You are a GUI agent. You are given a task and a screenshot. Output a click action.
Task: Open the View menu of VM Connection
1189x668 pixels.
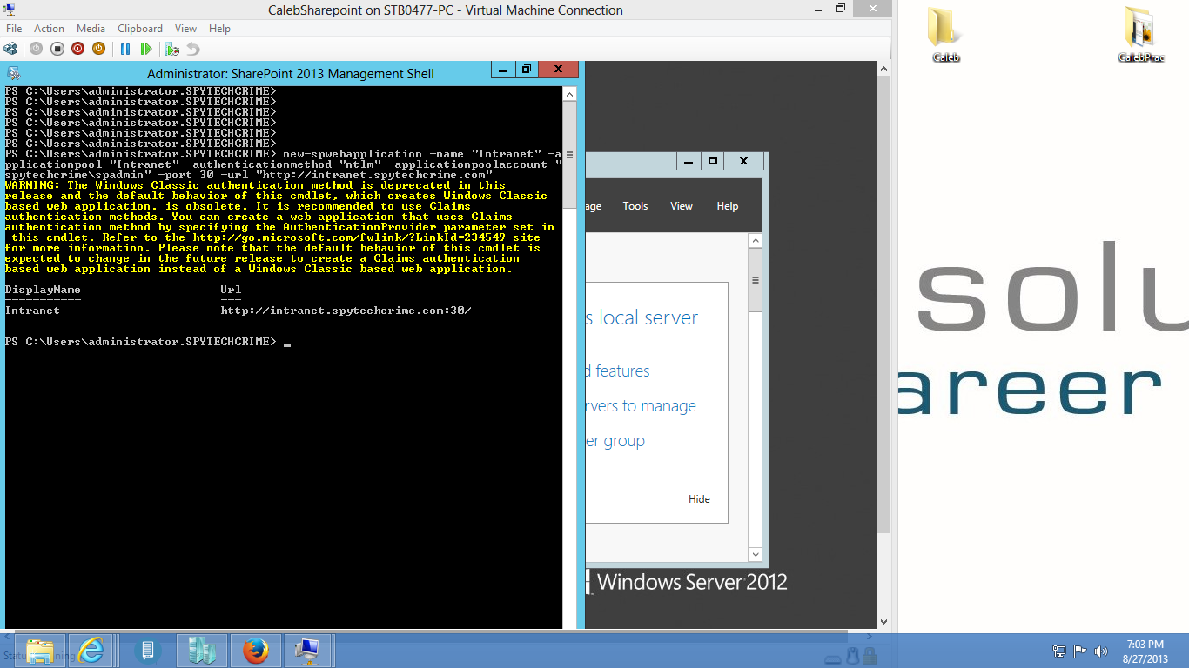click(185, 29)
